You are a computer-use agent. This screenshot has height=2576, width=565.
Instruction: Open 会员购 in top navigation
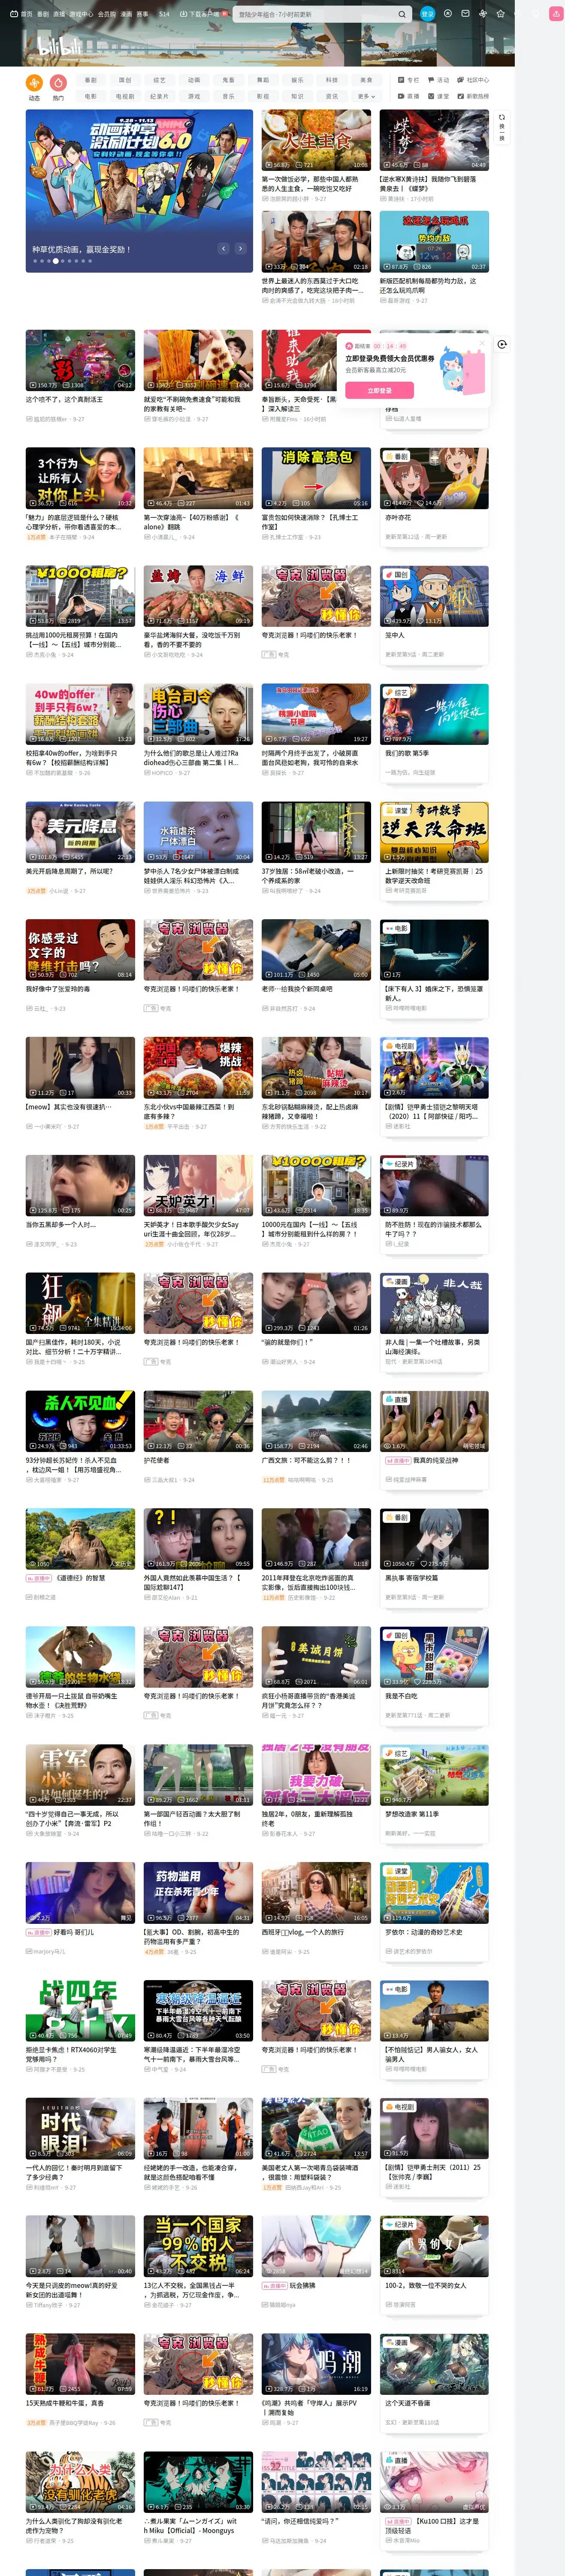point(106,14)
